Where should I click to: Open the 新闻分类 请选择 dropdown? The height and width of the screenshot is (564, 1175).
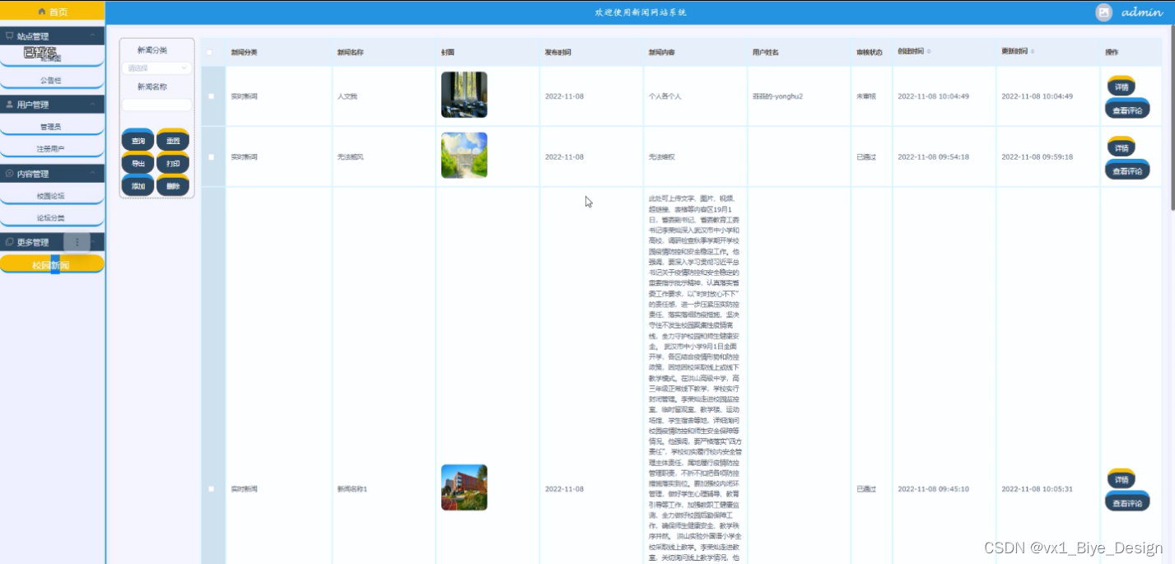click(156, 68)
